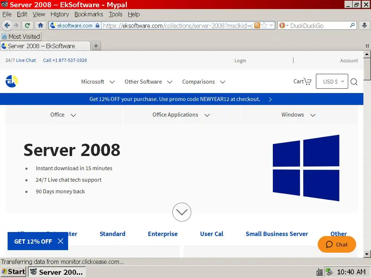
Task: Open the Tools menu
Action: (x=116, y=14)
